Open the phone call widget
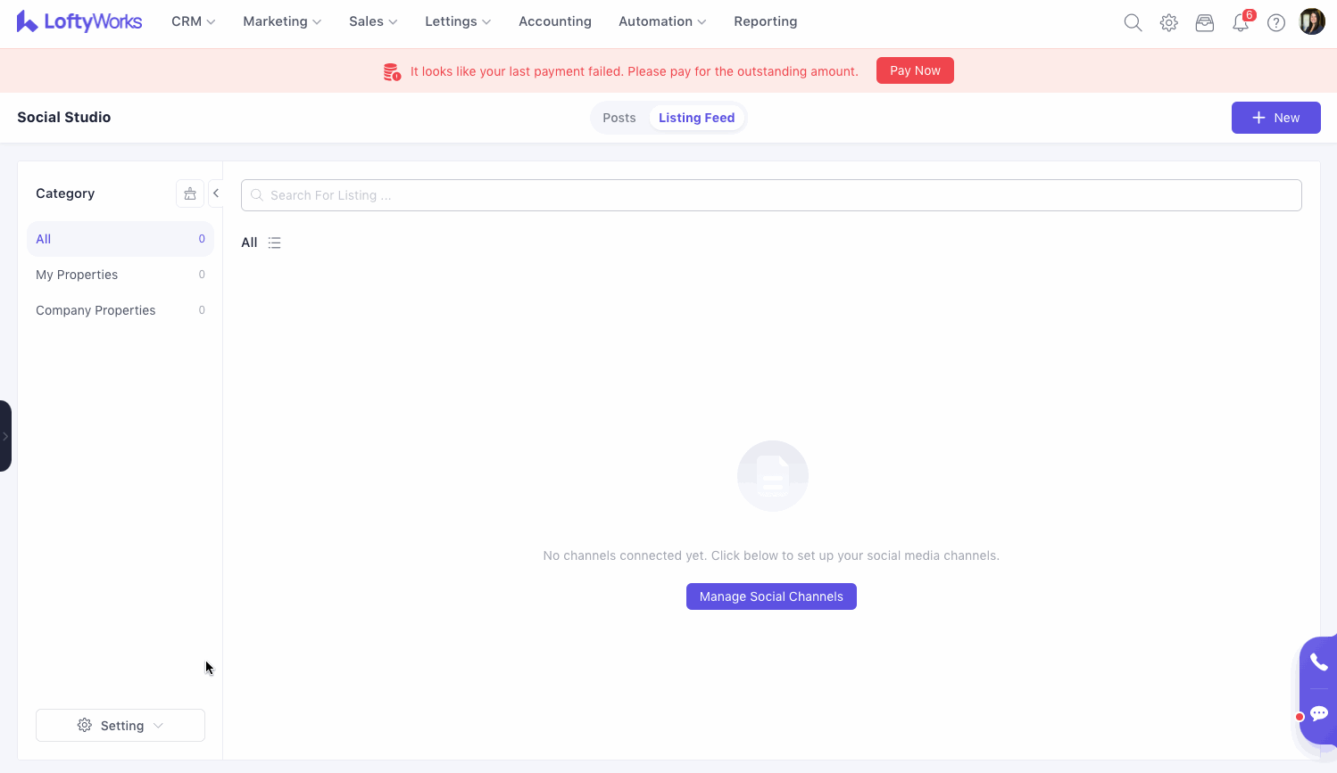Image resolution: width=1337 pixels, height=773 pixels. click(x=1318, y=662)
